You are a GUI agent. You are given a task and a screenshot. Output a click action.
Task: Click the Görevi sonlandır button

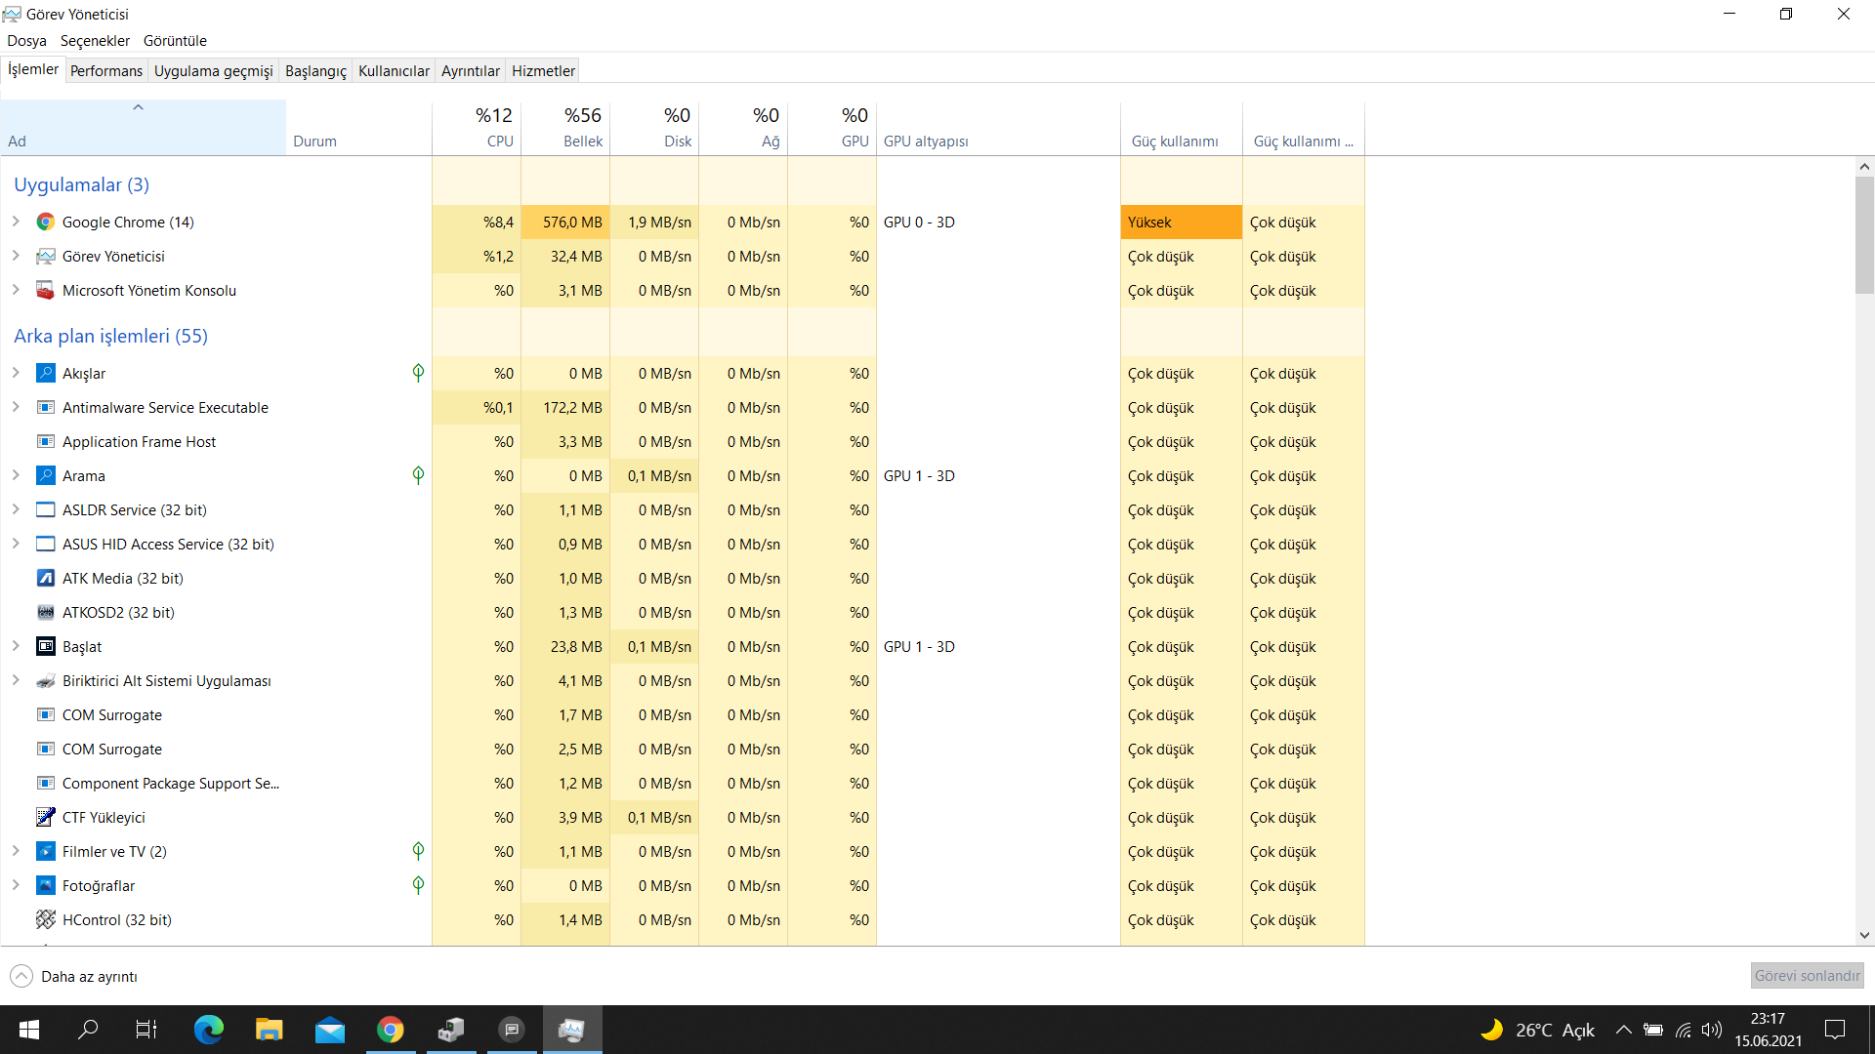tap(1807, 976)
